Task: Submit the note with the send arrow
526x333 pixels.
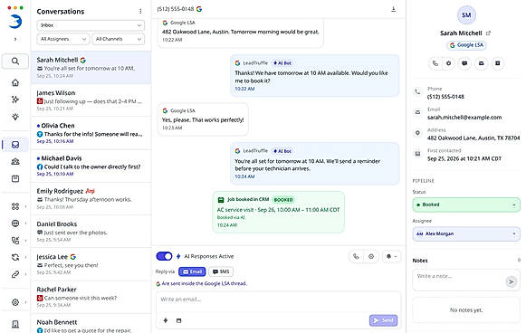Action: pos(511,281)
